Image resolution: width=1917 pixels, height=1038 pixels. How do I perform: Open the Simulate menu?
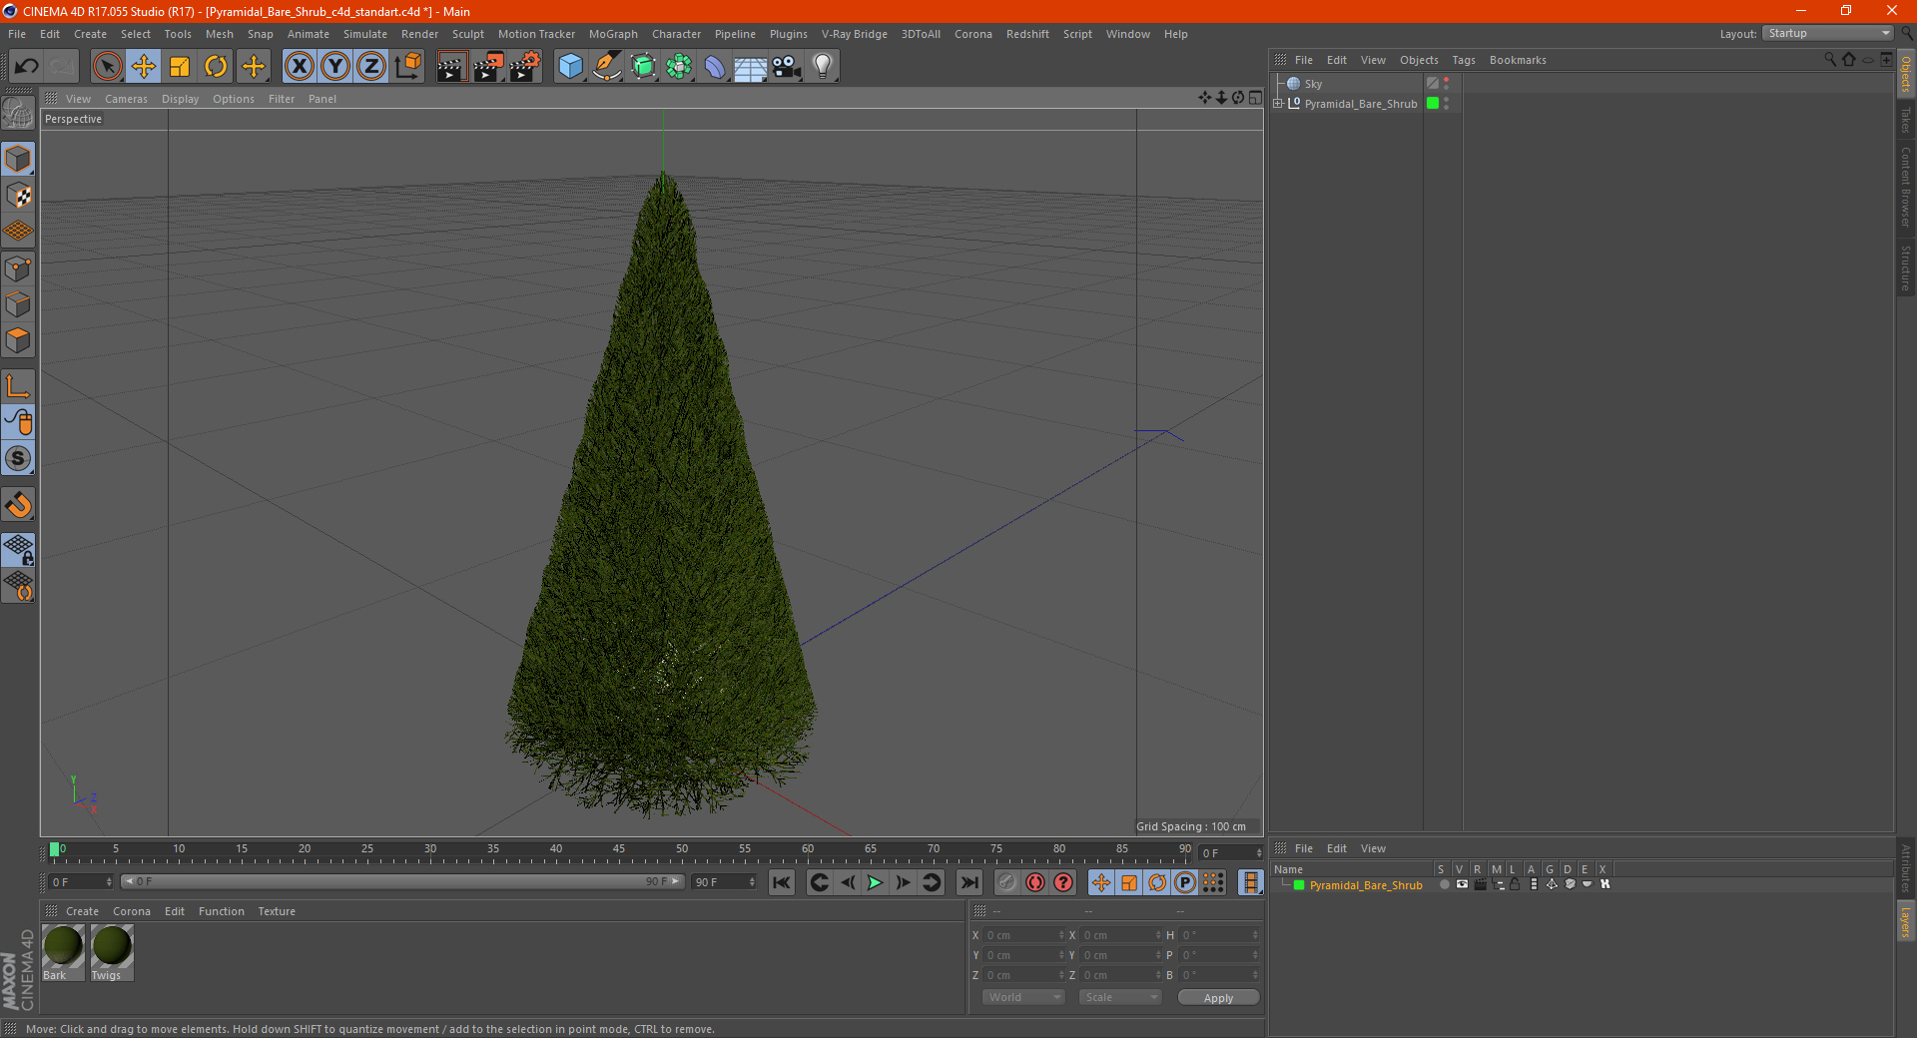365,34
